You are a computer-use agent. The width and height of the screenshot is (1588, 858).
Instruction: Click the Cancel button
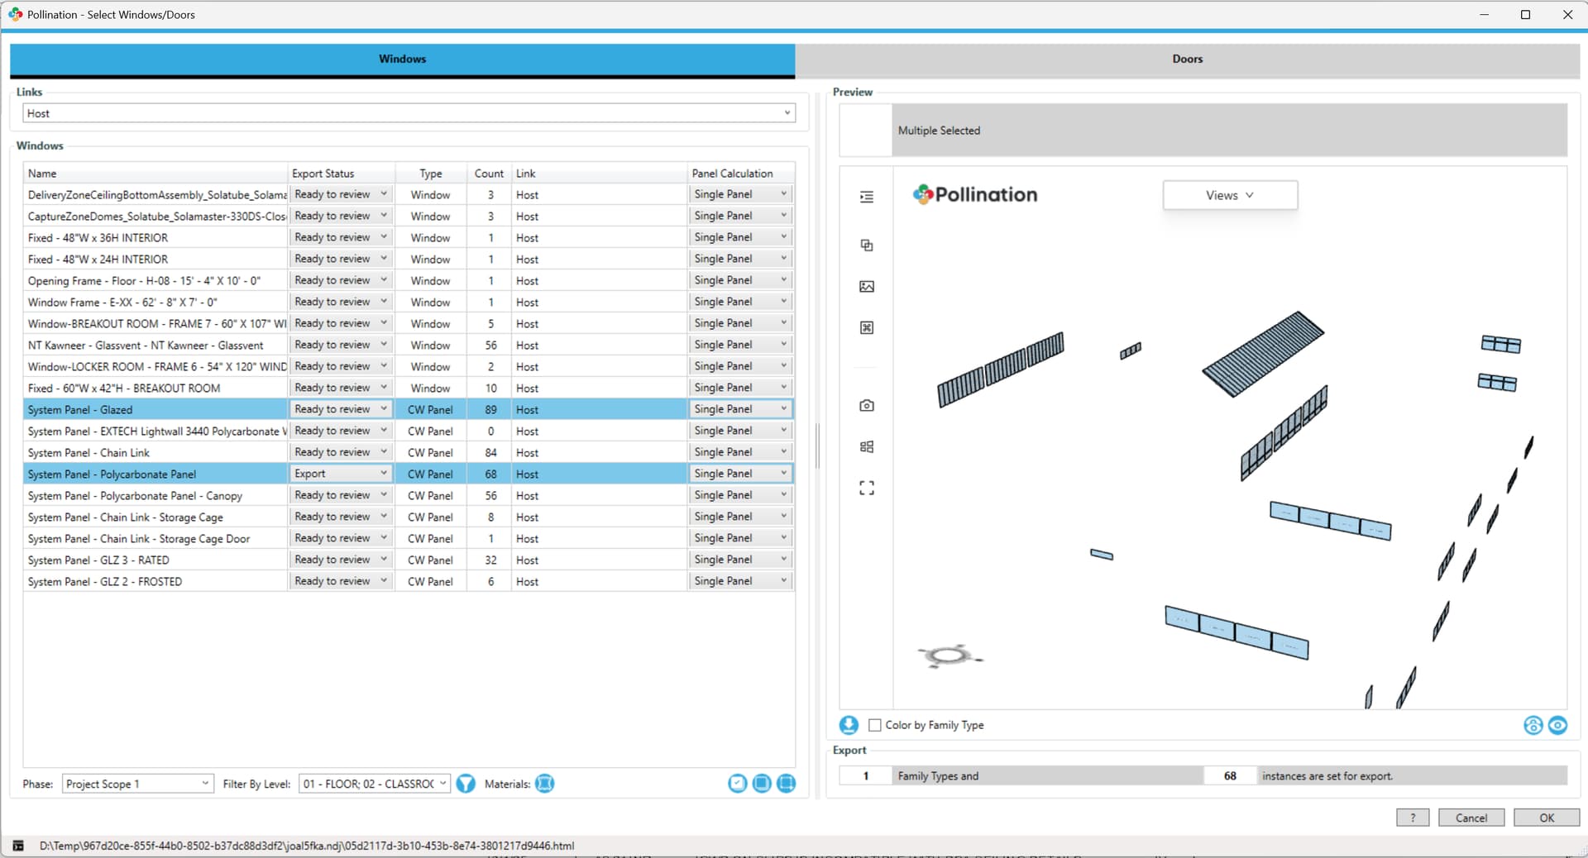(1471, 817)
